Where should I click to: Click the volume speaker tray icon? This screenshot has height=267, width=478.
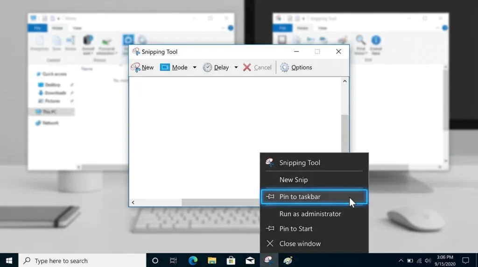[428, 260]
